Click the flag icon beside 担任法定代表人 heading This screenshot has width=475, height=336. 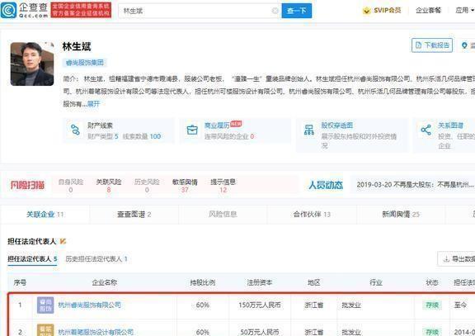click(63, 241)
